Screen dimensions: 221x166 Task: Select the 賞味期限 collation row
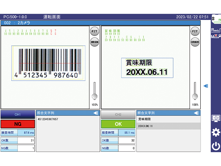(169, 119)
